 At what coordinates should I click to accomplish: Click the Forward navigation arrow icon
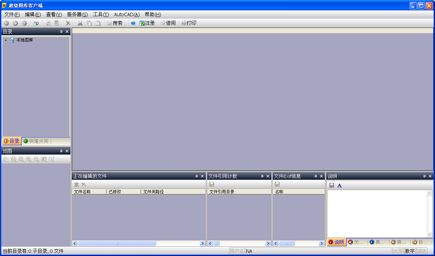coord(15,23)
